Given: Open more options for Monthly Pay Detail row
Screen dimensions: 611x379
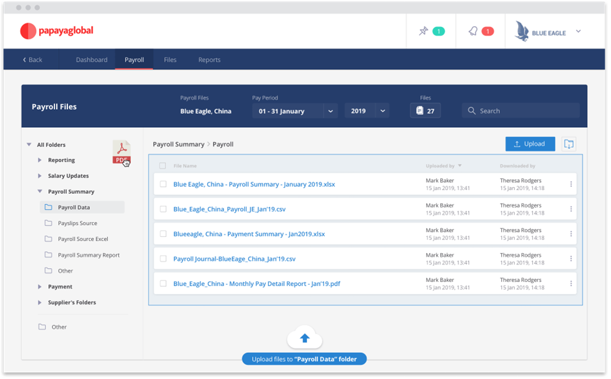Looking at the screenshot, I should (571, 284).
